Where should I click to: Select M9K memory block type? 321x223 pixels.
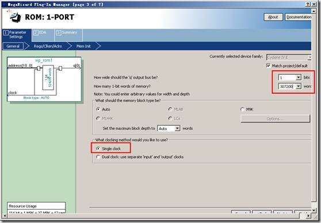(x=242, y=109)
